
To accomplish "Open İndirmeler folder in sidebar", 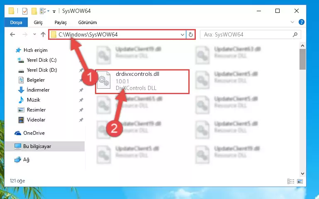I will click(x=38, y=90).
